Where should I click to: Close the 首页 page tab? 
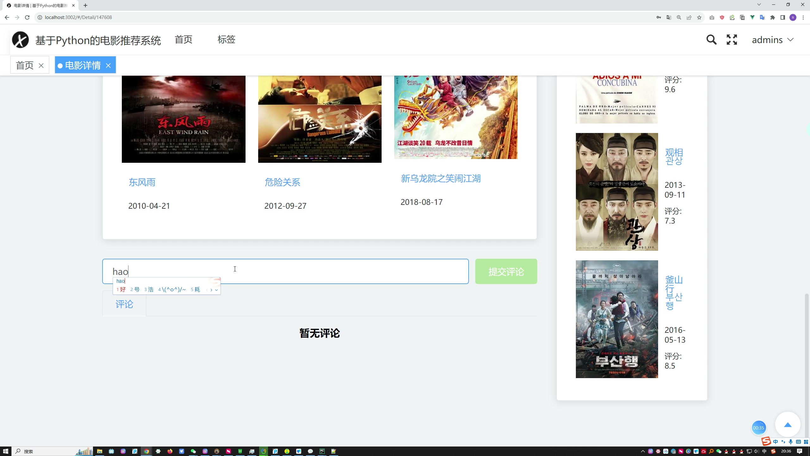41,66
